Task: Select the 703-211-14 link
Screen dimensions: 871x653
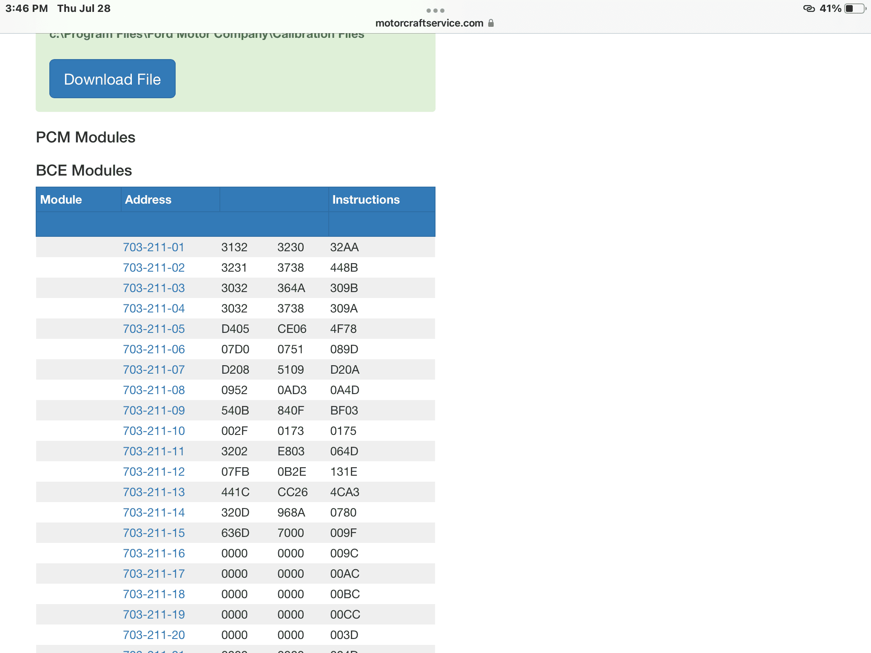Action: (154, 512)
